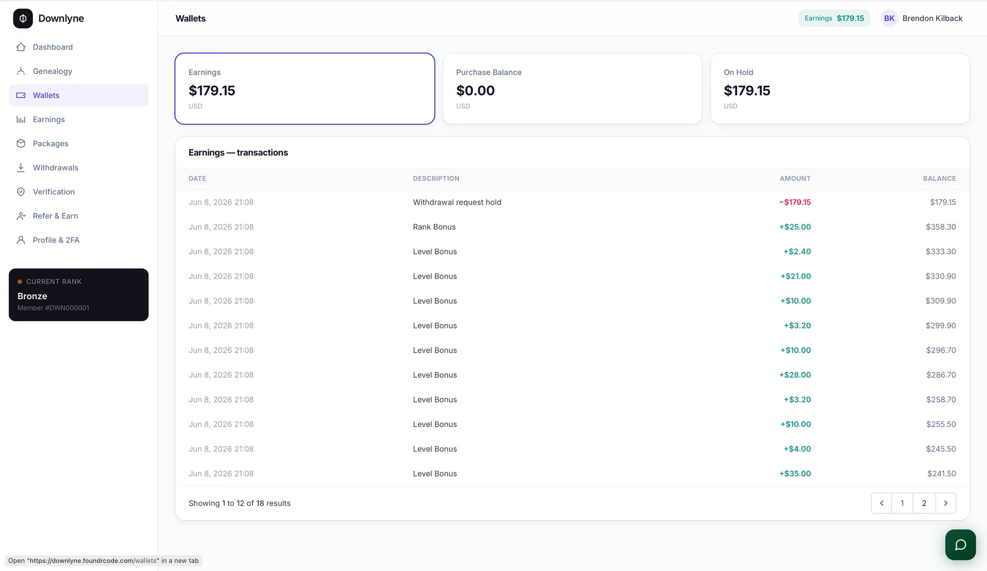
Task: Click the Current Rank Bronze card
Action: click(79, 294)
